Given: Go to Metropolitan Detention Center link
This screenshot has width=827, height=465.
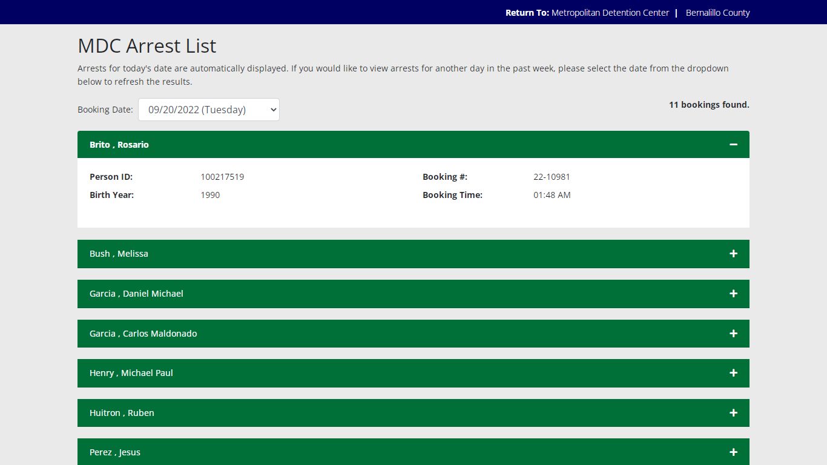Looking at the screenshot, I should coord(610,13).
